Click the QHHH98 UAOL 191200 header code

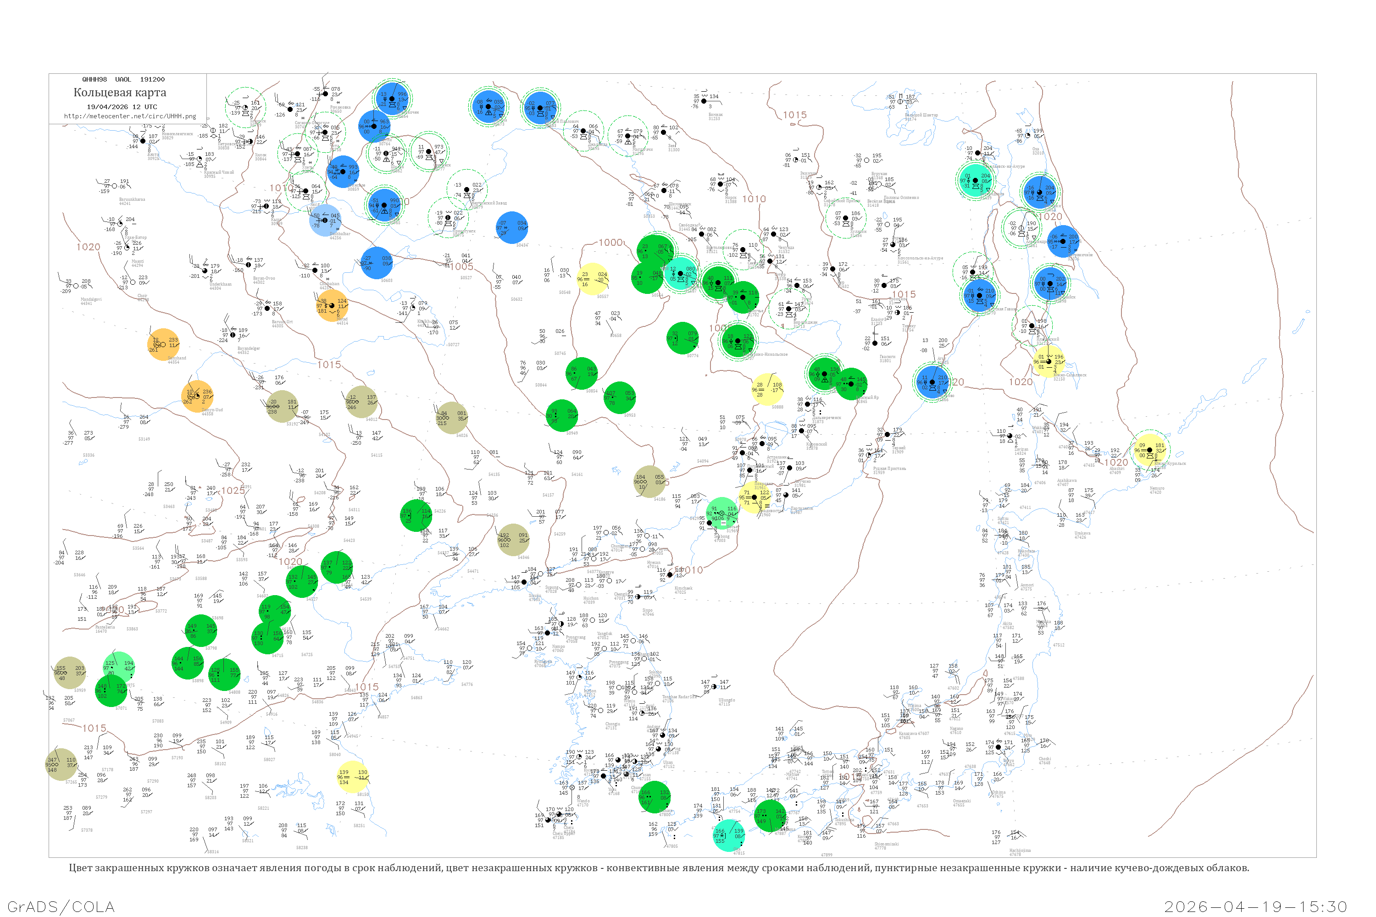point(123,79)
